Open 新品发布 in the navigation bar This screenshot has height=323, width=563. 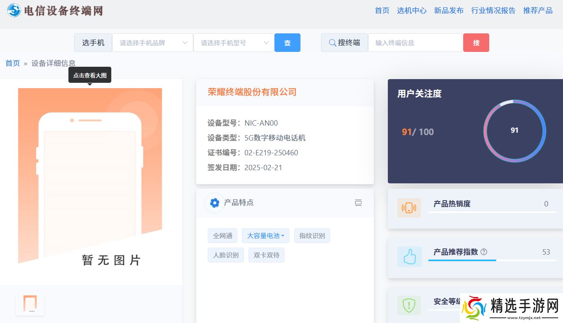tap(448, 11)
